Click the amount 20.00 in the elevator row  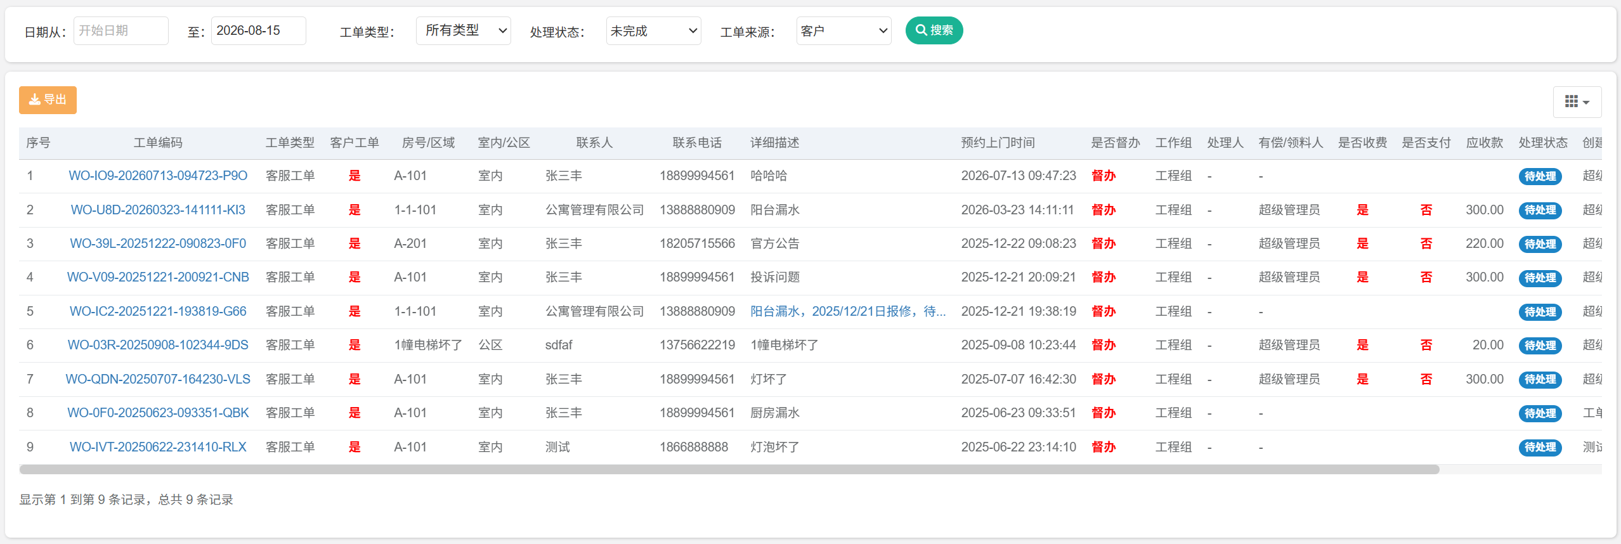click(1488, 345)
